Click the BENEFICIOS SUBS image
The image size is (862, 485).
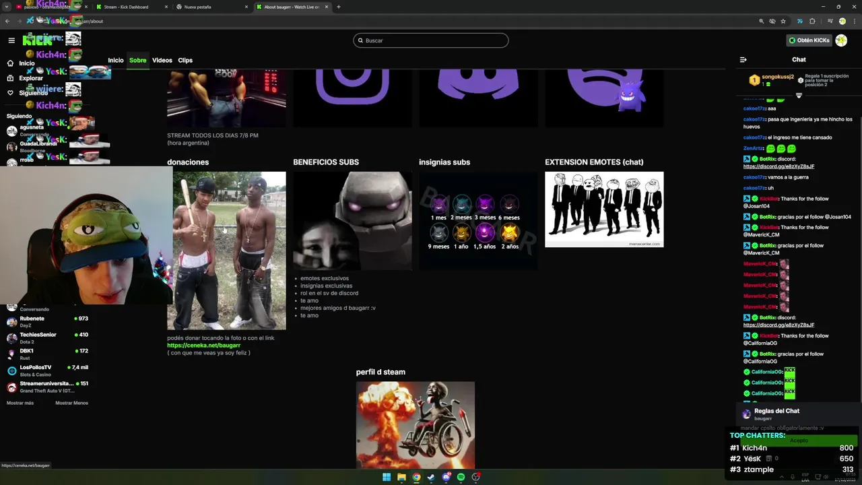coord(352,221)
